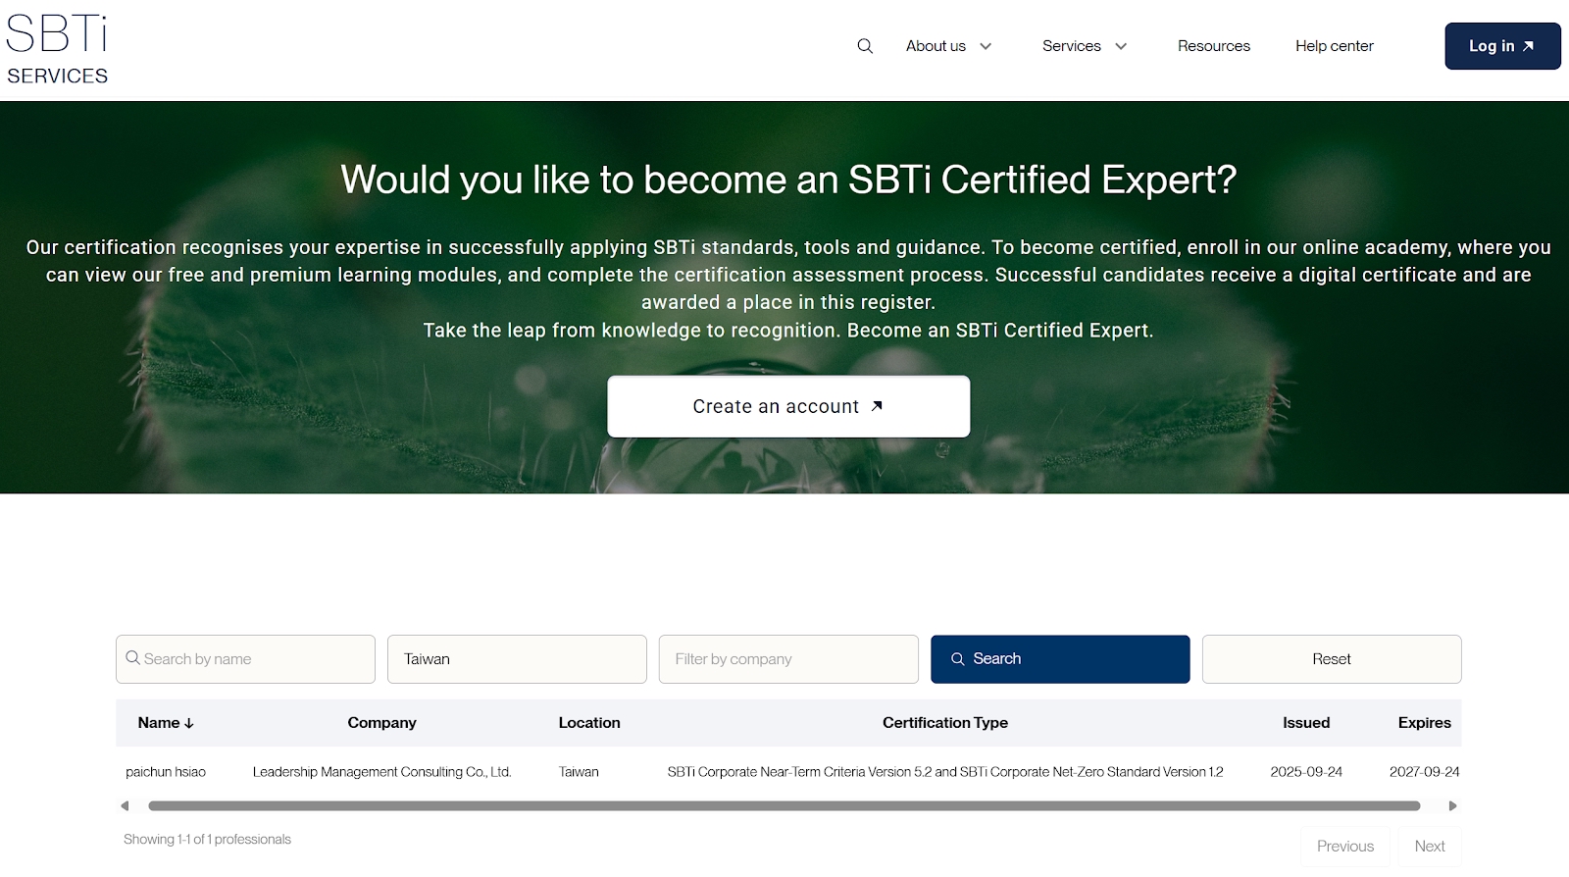Focus the Search by name field

[245, 659]
